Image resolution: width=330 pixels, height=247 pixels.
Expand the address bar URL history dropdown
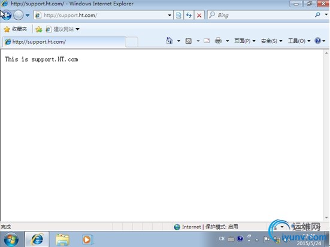pos(169,15)
